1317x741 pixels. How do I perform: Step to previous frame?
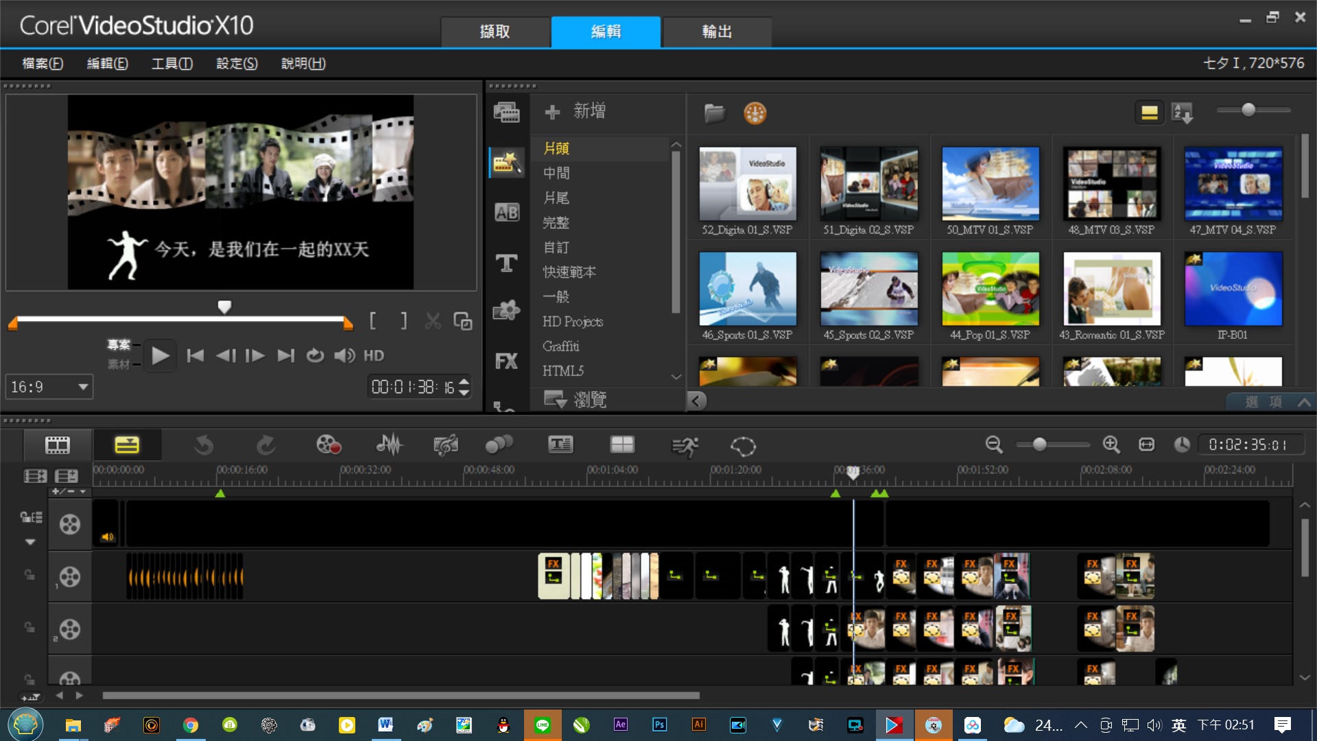point(226,355)
